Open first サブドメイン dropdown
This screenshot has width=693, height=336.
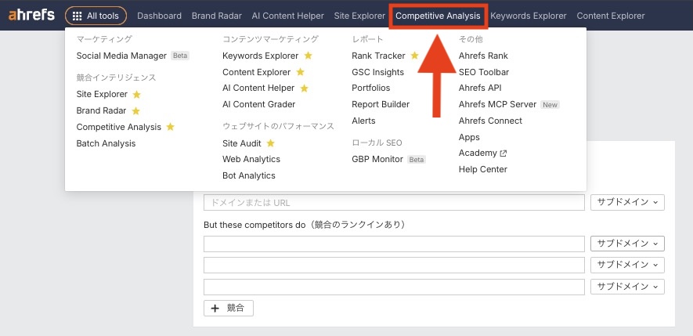(627, 202)
